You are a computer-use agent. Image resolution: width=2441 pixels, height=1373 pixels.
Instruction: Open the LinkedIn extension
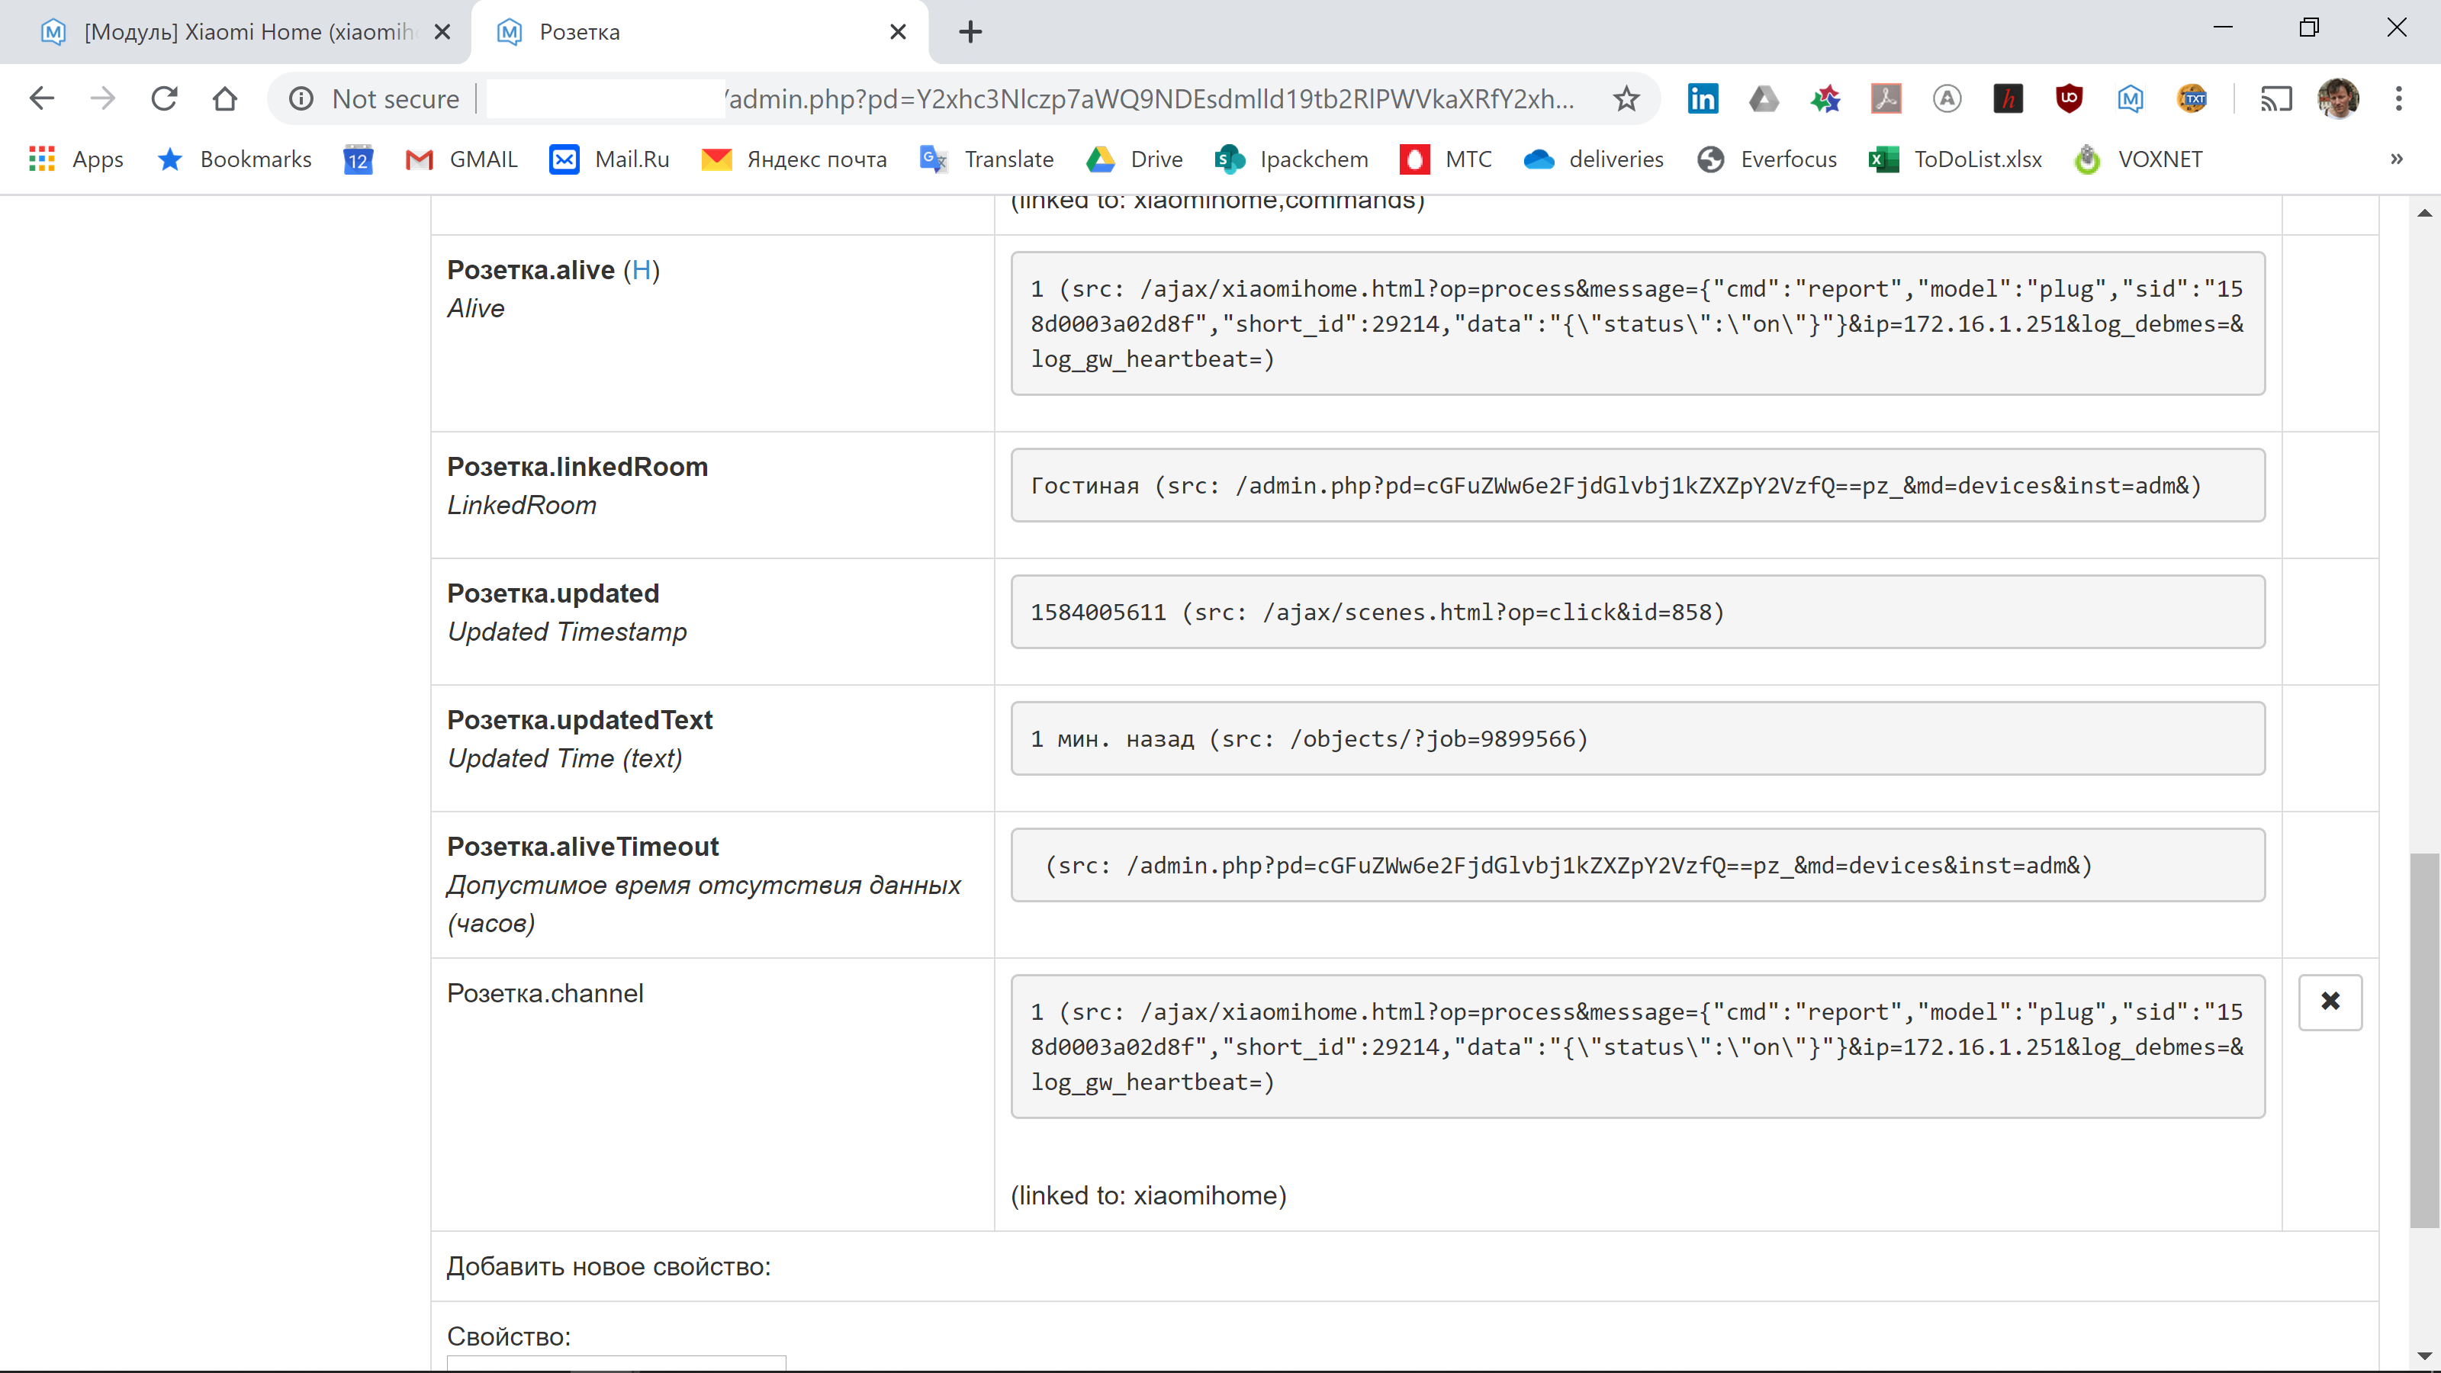click(x=1703, y=98)
